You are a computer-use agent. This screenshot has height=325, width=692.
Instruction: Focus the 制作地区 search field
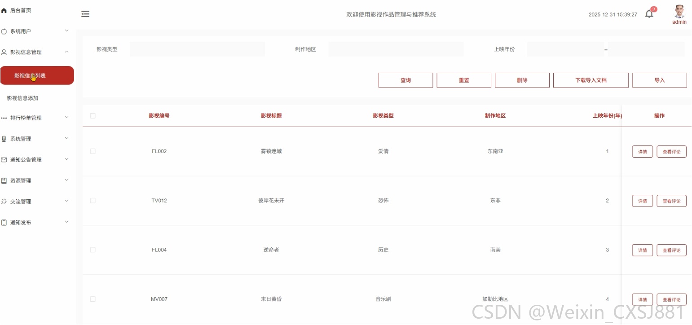click(396, 49)
